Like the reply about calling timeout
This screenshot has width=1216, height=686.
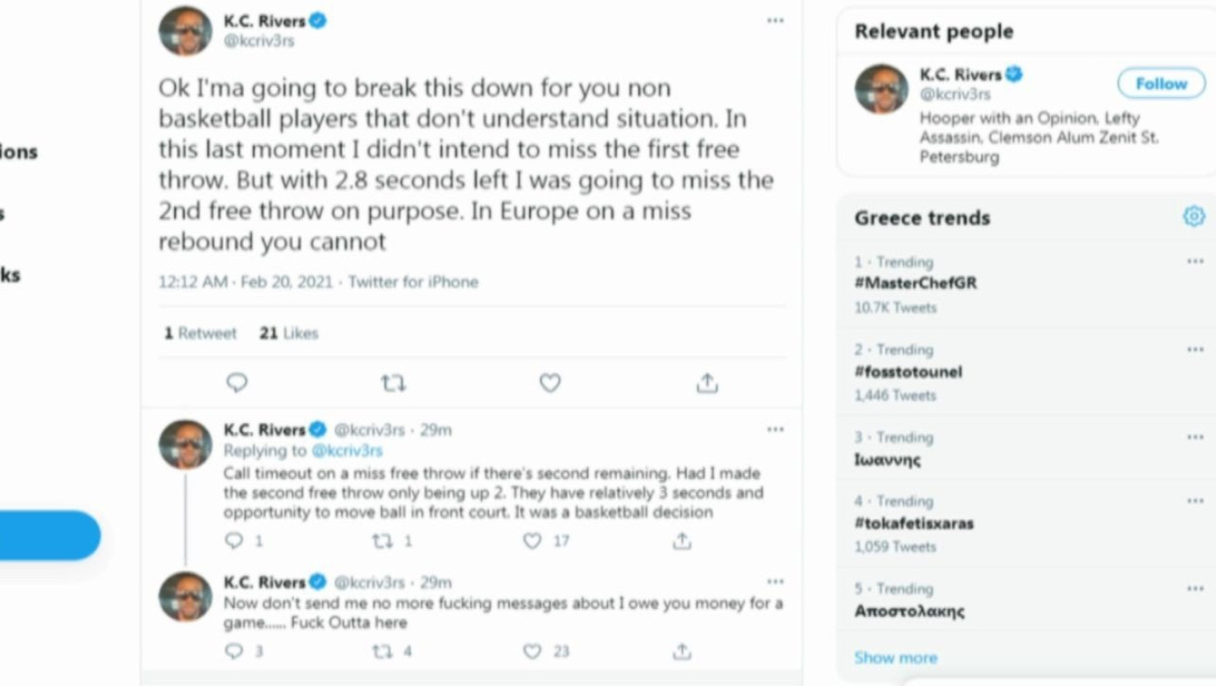point(532,541)
